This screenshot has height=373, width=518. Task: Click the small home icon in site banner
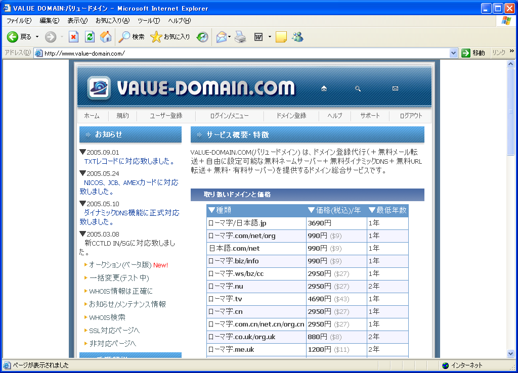[324, 88]
